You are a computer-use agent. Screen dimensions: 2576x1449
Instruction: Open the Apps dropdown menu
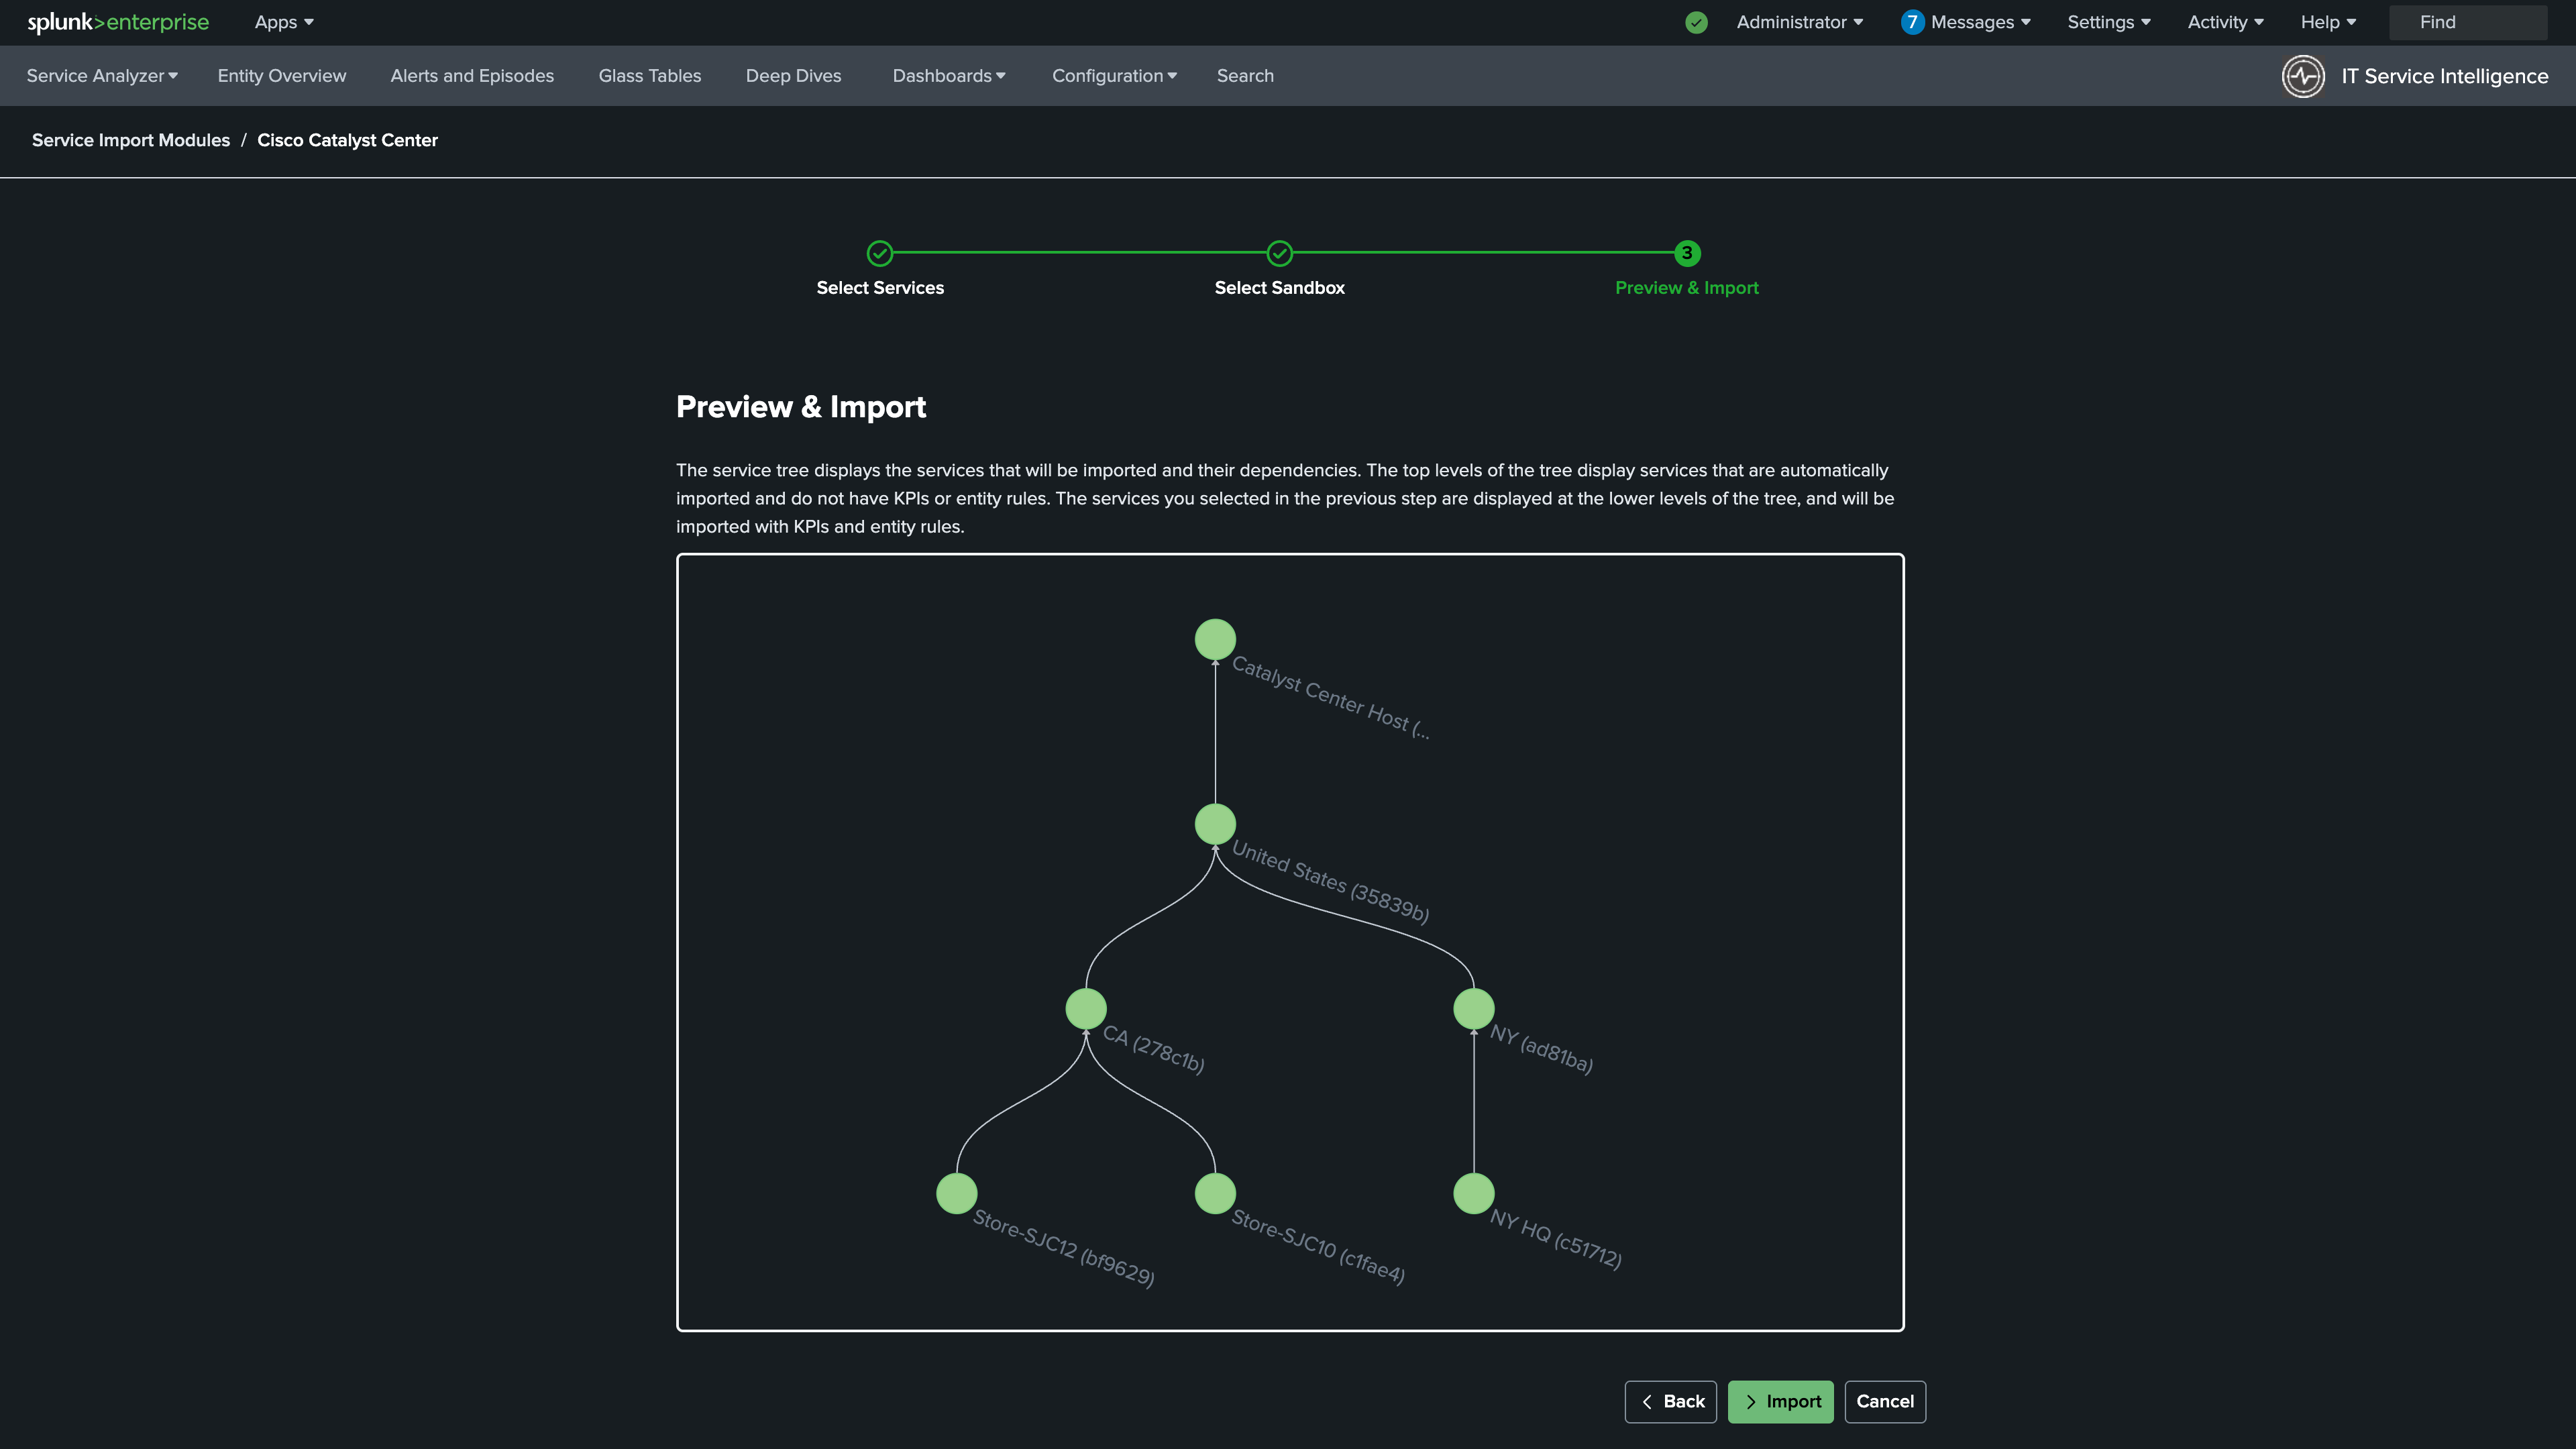coord(284,22)
